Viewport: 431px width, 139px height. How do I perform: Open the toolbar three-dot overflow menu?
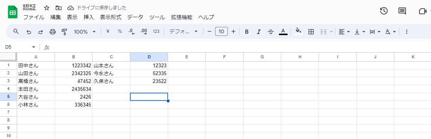(x=407, y=32)
